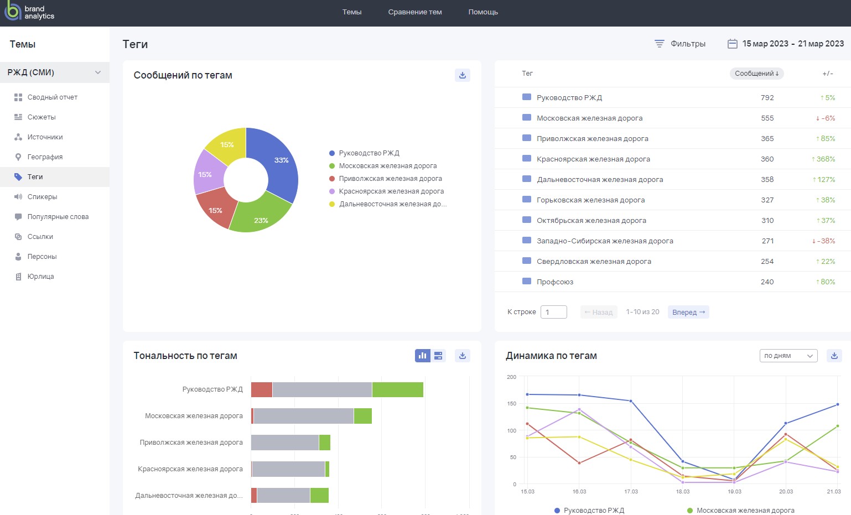This screenshot has height=515, width=851.
Task: Collapse the РЖД (СМИ) theme selector
Action: (x=98, y=72)
